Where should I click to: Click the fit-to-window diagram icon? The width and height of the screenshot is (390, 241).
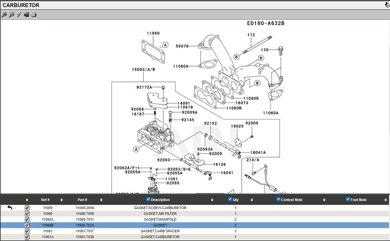click(26, 15)
